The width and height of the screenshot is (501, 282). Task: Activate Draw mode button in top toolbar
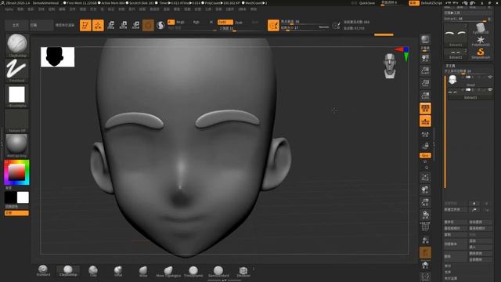pyautogui.click(x=98, y=25)
